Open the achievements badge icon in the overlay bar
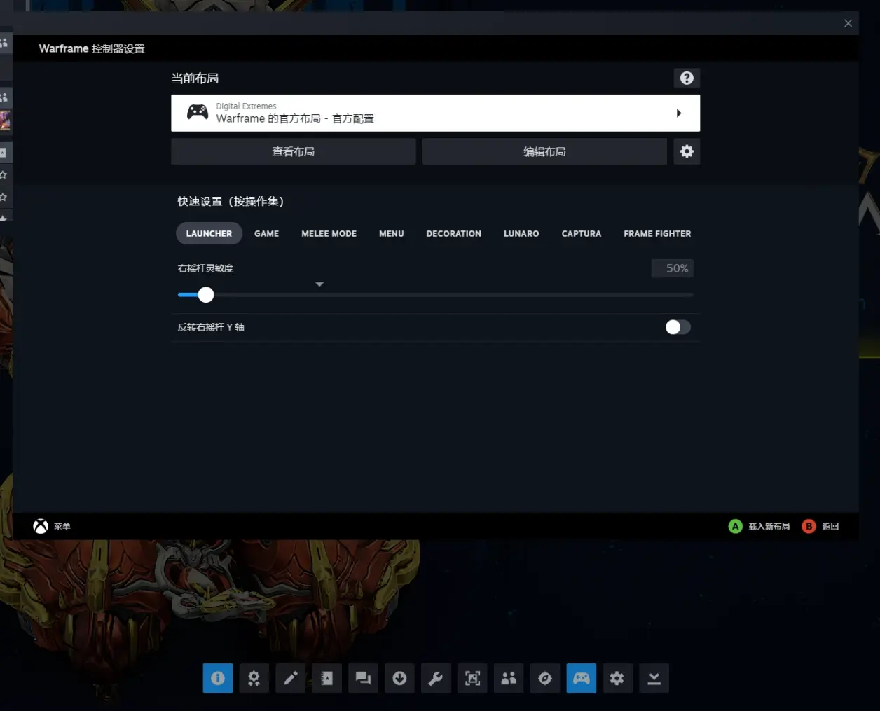 [x=254, y=678]
